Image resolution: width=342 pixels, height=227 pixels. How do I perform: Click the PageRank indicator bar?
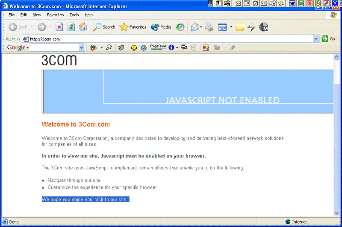pyautogui.click(x=158, y=47)
